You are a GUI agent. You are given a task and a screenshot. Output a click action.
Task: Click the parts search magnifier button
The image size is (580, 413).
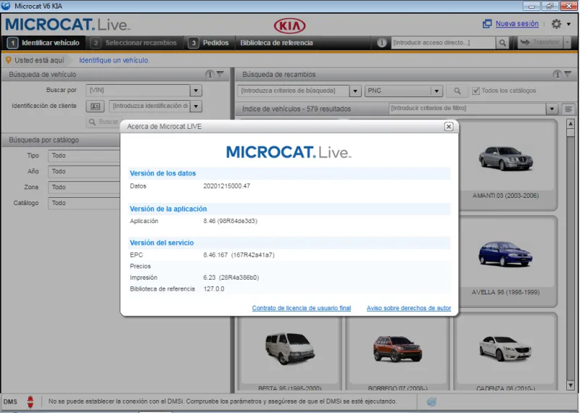[x=457, y=91]
